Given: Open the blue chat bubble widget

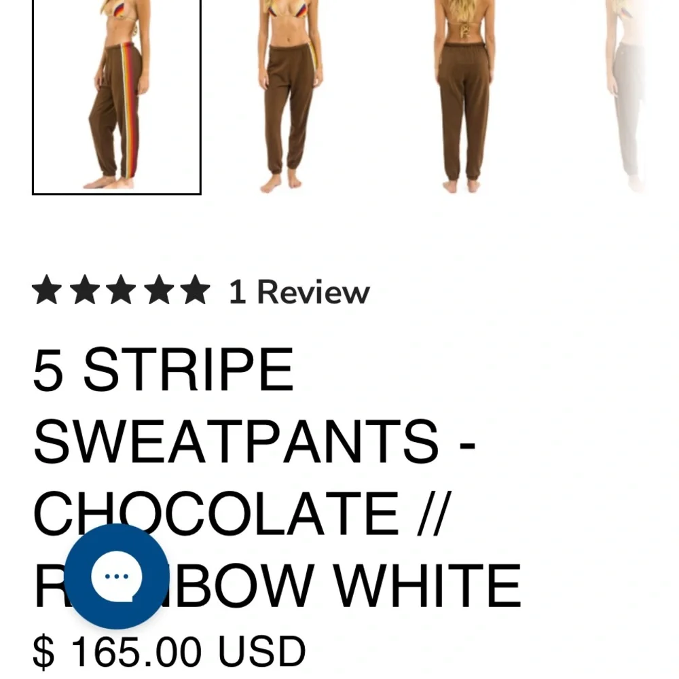Looking at the screenshot, I should click(117, 576).
